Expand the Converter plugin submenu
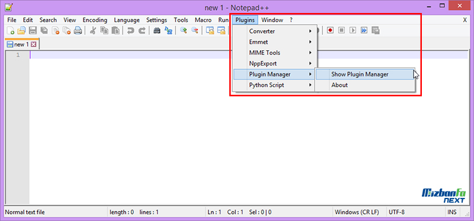The width and height of the screenshot is (474, 221). 274,31
